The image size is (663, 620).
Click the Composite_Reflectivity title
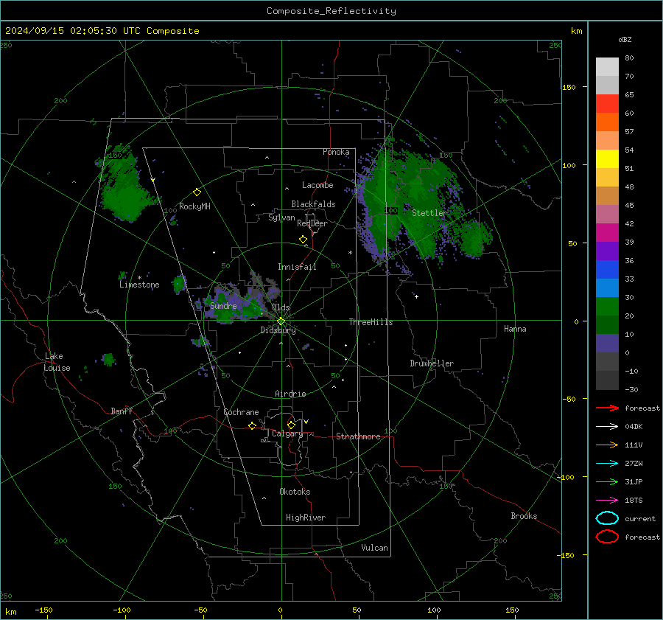coord(331,11)
